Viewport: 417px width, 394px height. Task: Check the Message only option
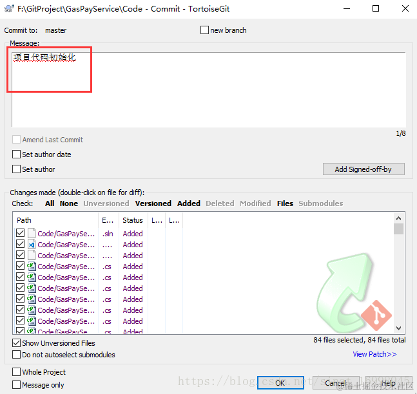[x=16, y=384]
